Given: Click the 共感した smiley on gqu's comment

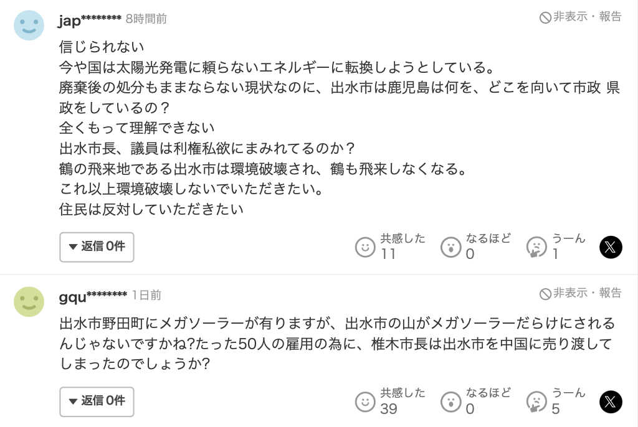Looking at the screenshot, I should tap(365, 401).
